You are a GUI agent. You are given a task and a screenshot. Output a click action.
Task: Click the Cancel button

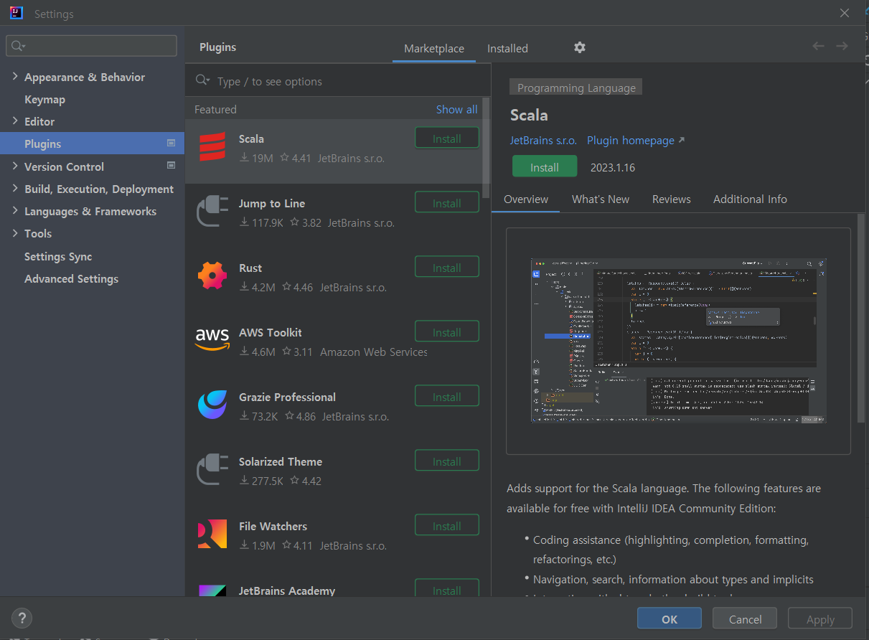745,619
